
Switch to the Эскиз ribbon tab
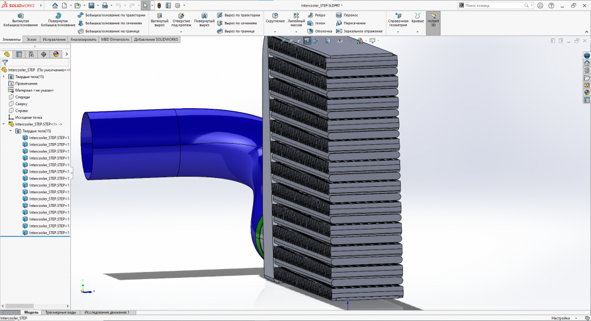pyautogui.click(x=31, y=40)
